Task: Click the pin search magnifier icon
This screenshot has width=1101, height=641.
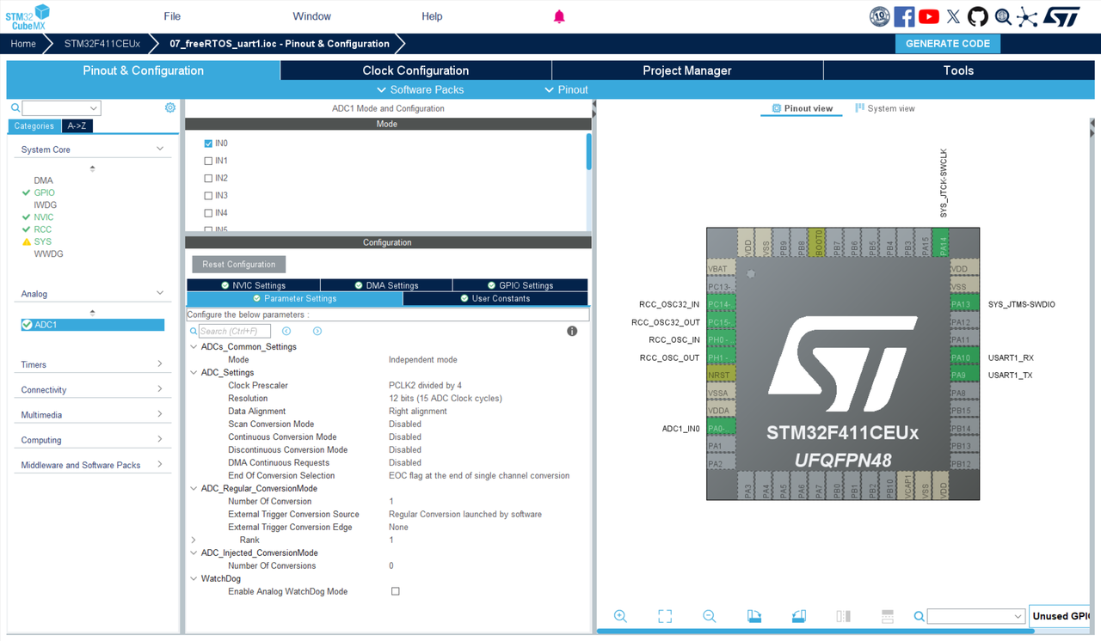Action: (x=920, y=616)
